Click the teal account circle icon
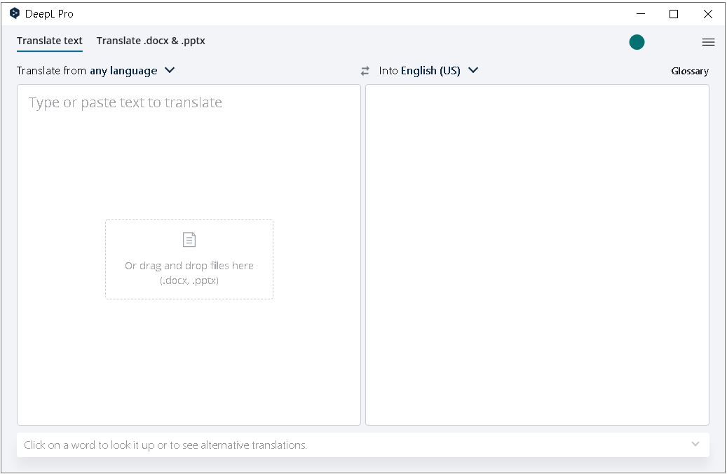 point(637,42)
